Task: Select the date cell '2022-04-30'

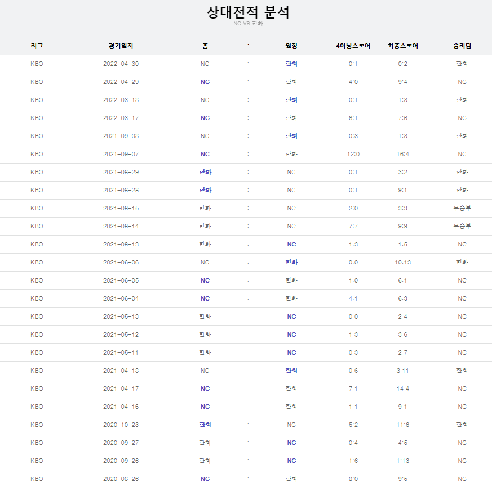Action: coord(121,64)
